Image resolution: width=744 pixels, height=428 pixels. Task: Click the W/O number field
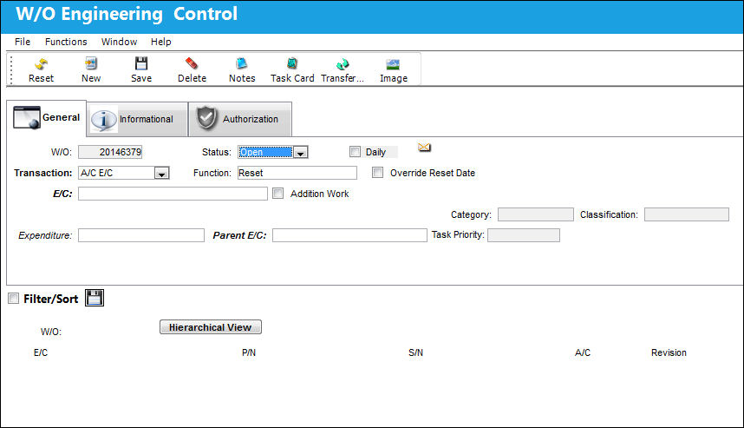tap(110, 152)
